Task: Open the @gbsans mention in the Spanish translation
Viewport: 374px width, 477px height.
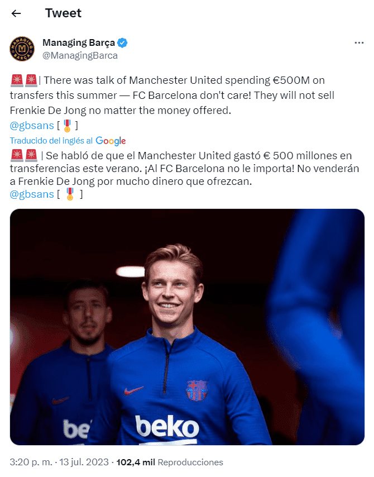Action: 32,194
